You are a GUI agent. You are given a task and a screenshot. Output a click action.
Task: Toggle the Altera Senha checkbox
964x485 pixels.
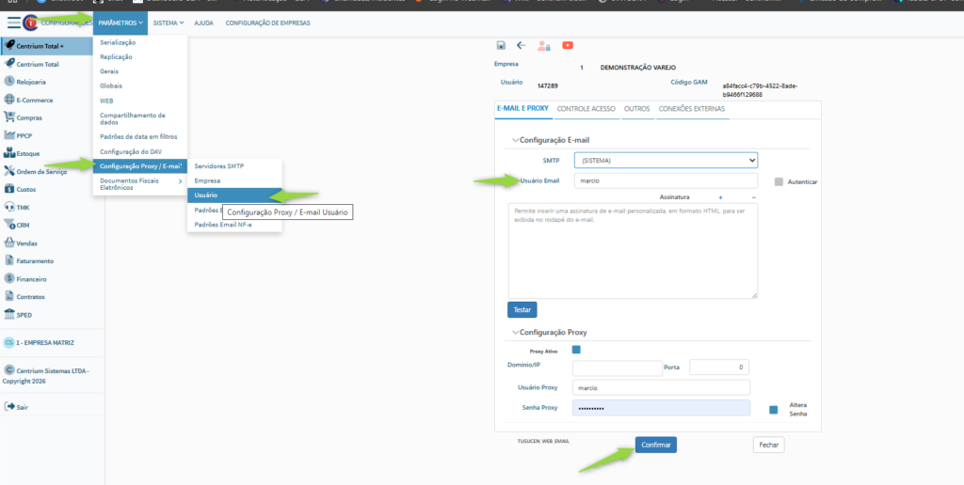pos(773,409)
